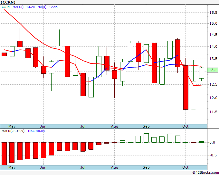
Task: Click the 12Stocks.com copyright link
Action: click(x=205, y=172)
